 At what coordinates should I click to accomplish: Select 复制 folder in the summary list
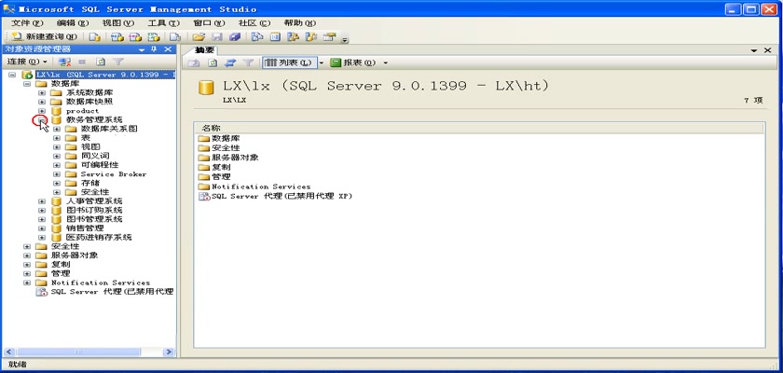(x=221, y=167)
